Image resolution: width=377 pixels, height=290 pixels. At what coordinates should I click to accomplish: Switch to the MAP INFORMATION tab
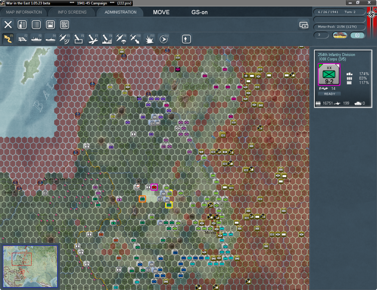[24, 12]
